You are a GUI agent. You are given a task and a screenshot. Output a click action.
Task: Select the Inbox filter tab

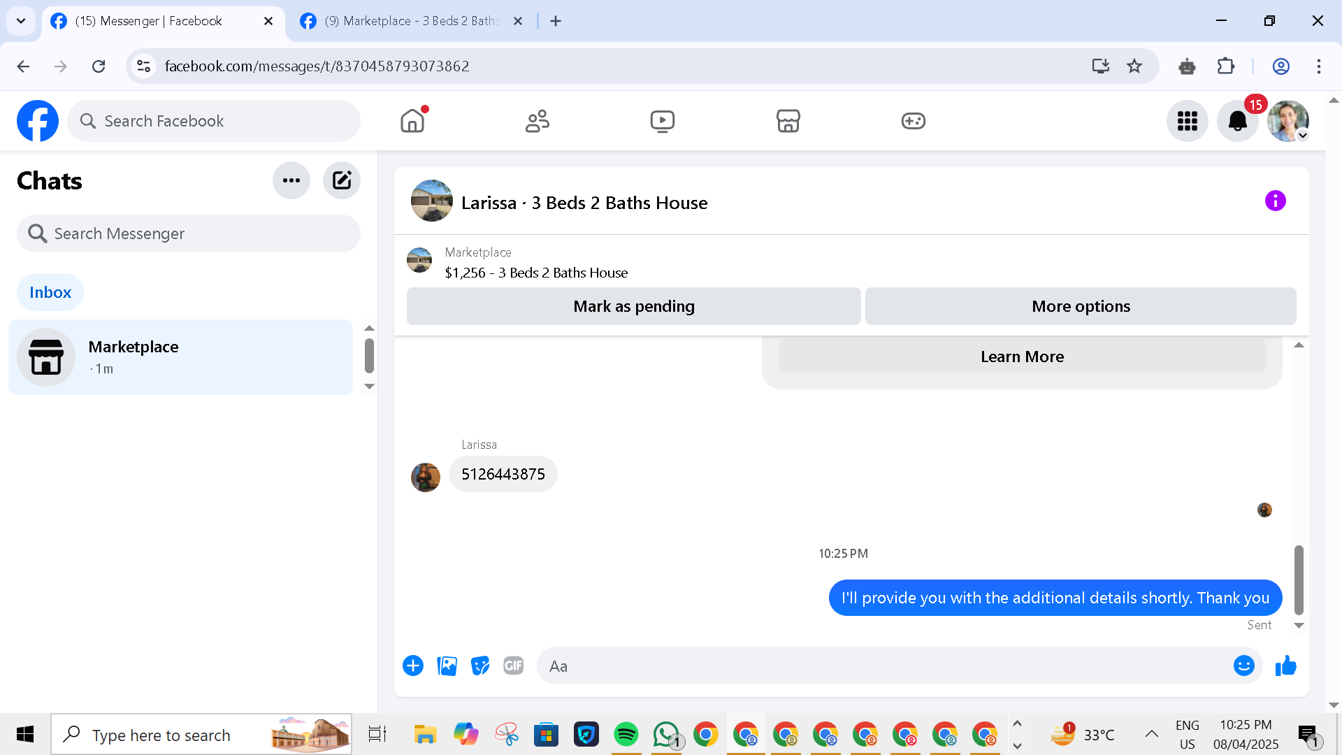click(x=50, y=292)
